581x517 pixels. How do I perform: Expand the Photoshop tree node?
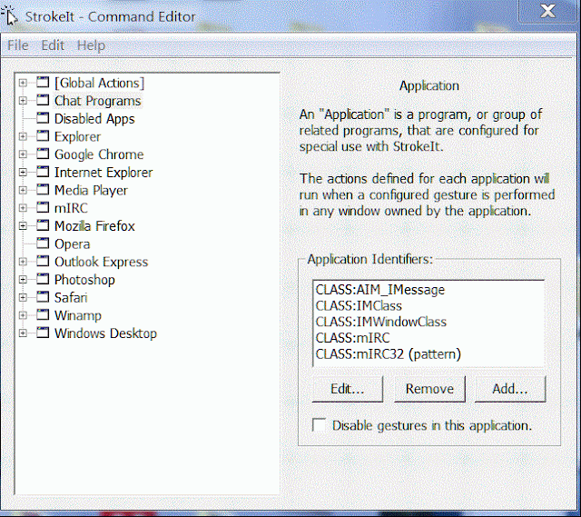point(23,280)
